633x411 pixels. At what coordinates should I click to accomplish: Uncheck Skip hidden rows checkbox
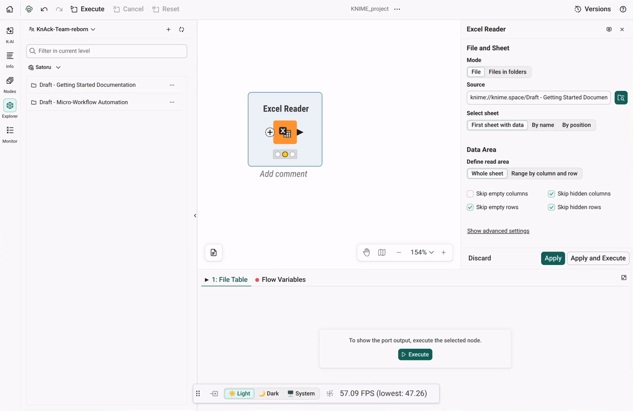point(551,207)
